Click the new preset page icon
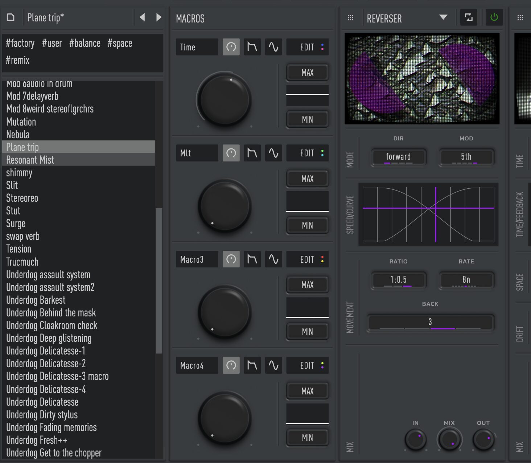Screen dimensions: 531x463 pos(11,17)
